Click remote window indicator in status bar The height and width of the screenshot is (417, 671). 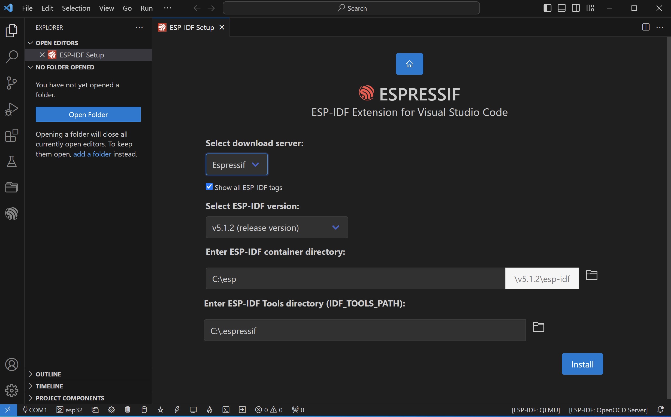[8, 410]
